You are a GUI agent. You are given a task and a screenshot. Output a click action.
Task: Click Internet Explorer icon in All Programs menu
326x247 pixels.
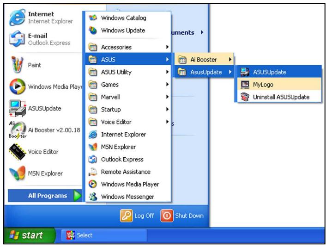(x=93, y=135)
